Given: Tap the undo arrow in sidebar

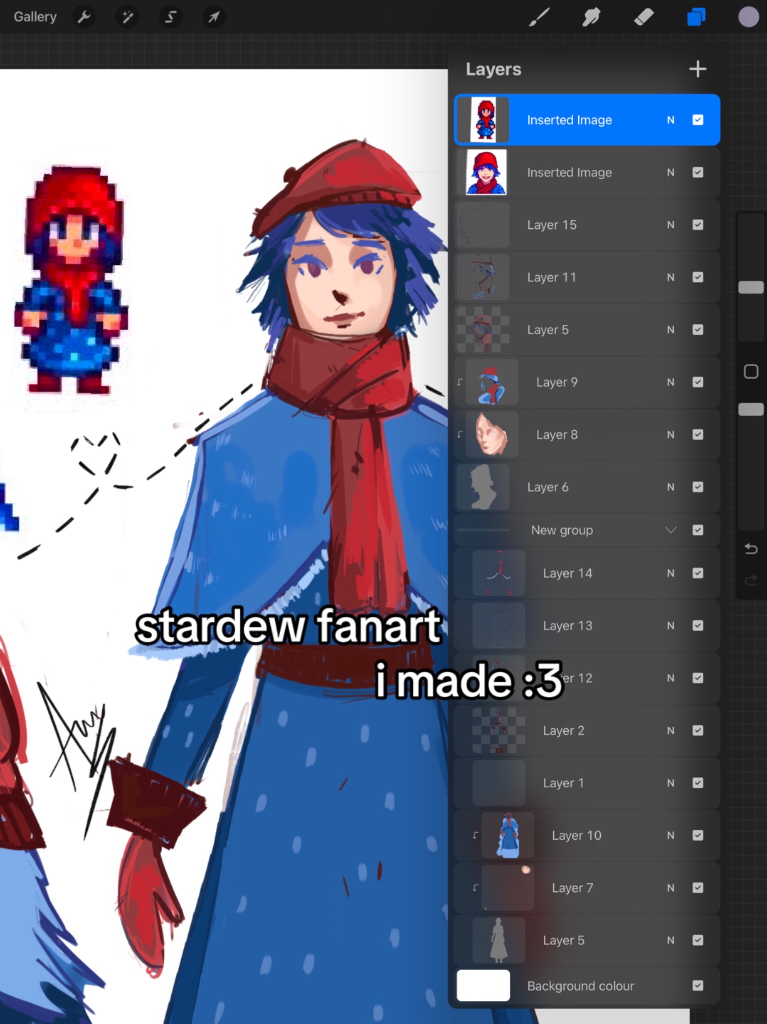Looking at the screenshot, I should click(x=751, y=549).
